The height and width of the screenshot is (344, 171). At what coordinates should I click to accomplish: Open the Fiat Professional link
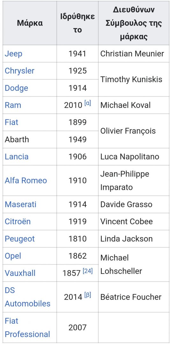click(27, 328)
